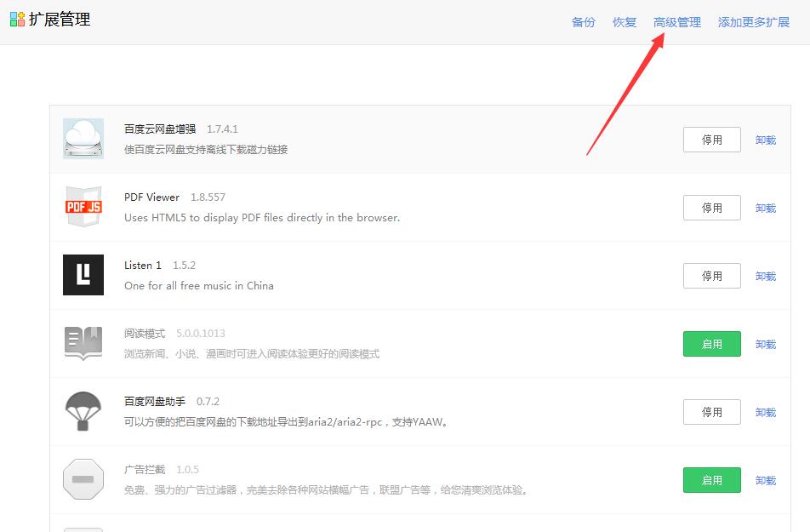Disable the PDF Viewer extension

point(711,207)
